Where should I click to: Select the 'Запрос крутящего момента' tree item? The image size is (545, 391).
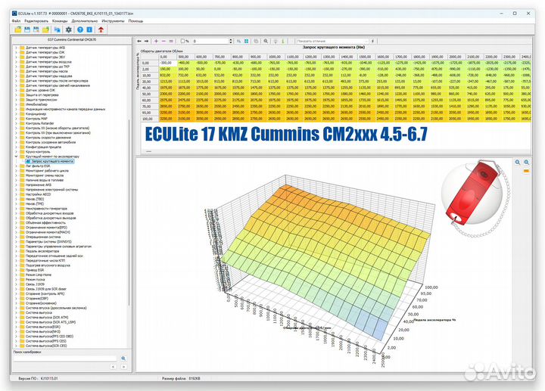pyautogui.click(x=51, y=161)
